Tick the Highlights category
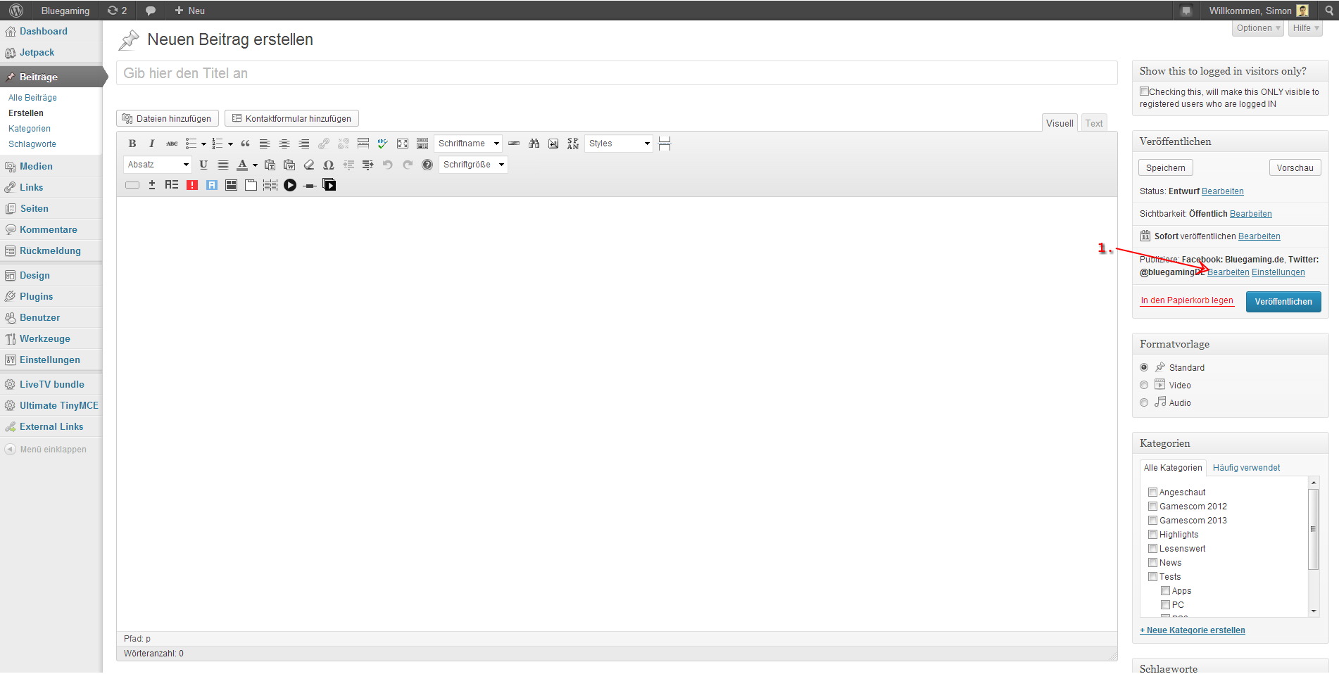Screen dimensions: 1339x674 click(x=1152, y=535)
